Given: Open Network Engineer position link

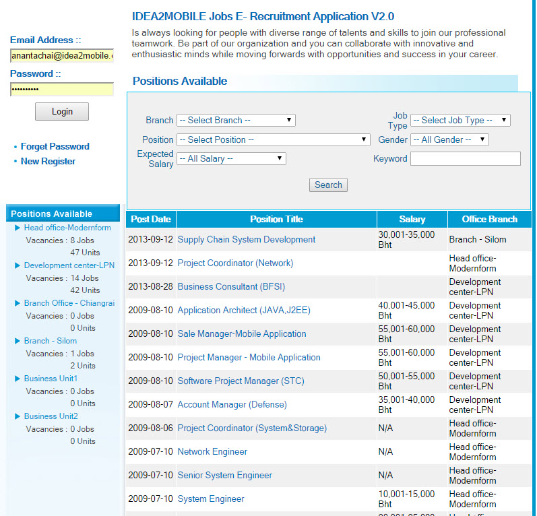Looking at the screenshot, I should 212,451.
